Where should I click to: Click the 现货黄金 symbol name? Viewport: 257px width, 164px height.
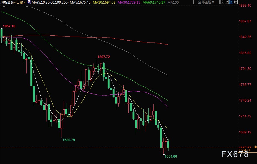pyautogui.click(x=7, y=2)
